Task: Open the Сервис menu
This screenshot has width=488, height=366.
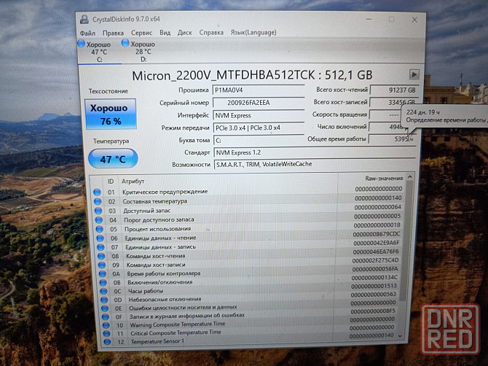Action: tap(141, 33)
